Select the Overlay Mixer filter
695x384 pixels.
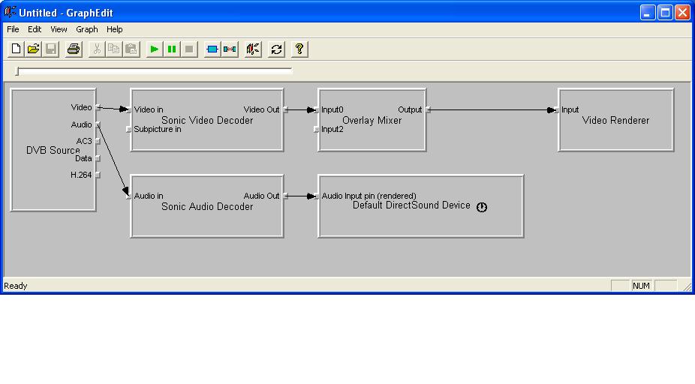coord(372,120)
